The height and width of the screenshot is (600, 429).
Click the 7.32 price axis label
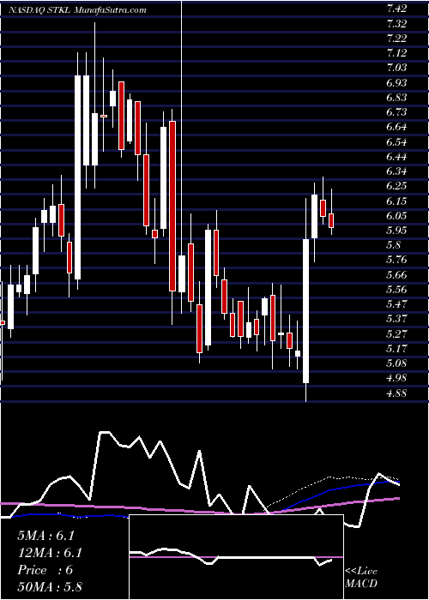click(396, 24)
